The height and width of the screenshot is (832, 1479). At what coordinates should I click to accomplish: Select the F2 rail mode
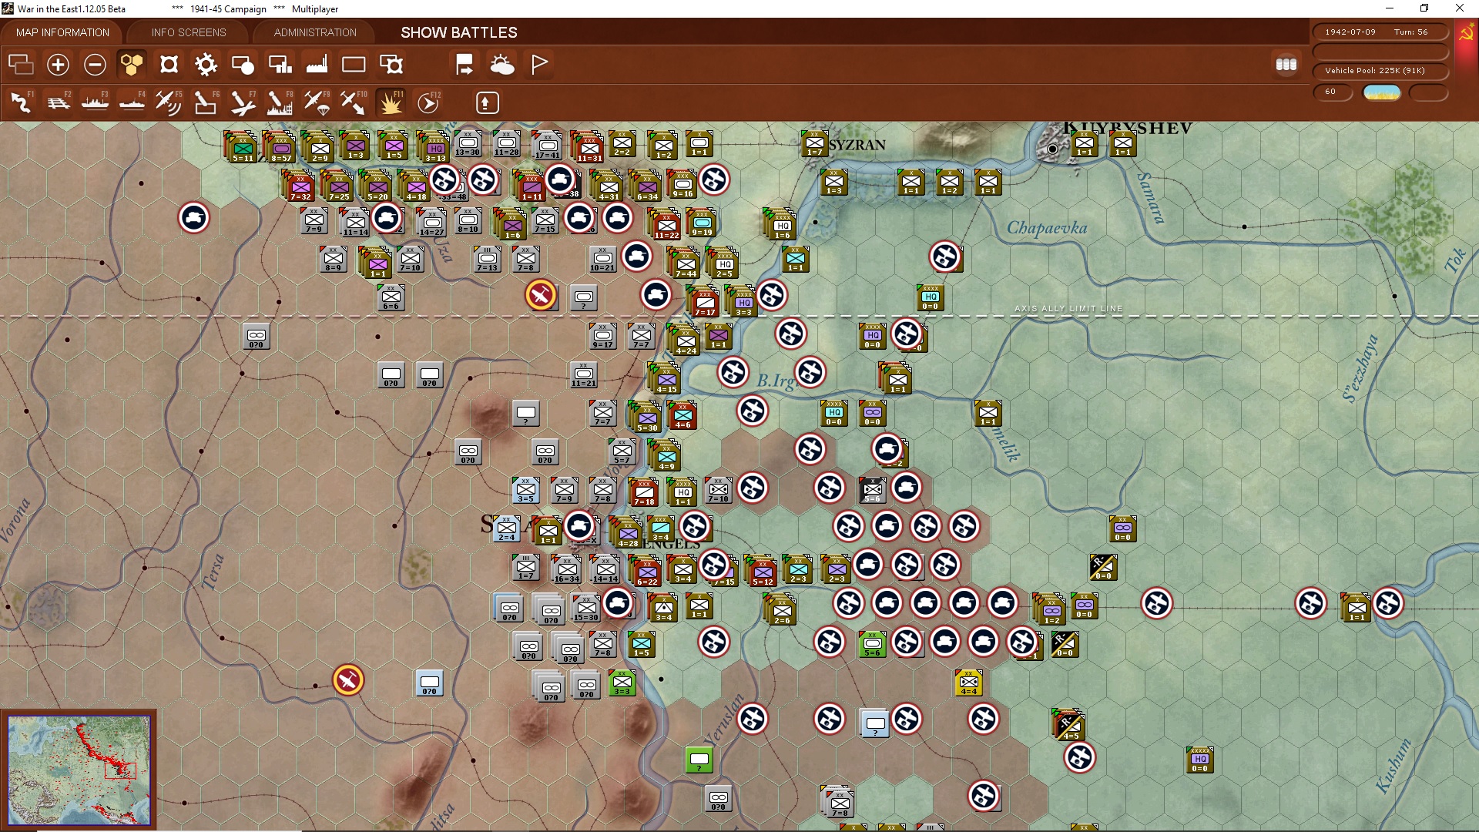coord(58,102)
